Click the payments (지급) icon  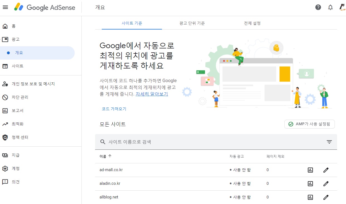[x=5, y=155]
